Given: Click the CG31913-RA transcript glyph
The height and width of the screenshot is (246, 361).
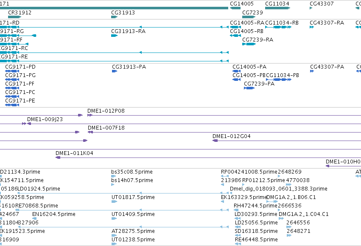Looking at the screenshot, I should (x=114, y=36).
